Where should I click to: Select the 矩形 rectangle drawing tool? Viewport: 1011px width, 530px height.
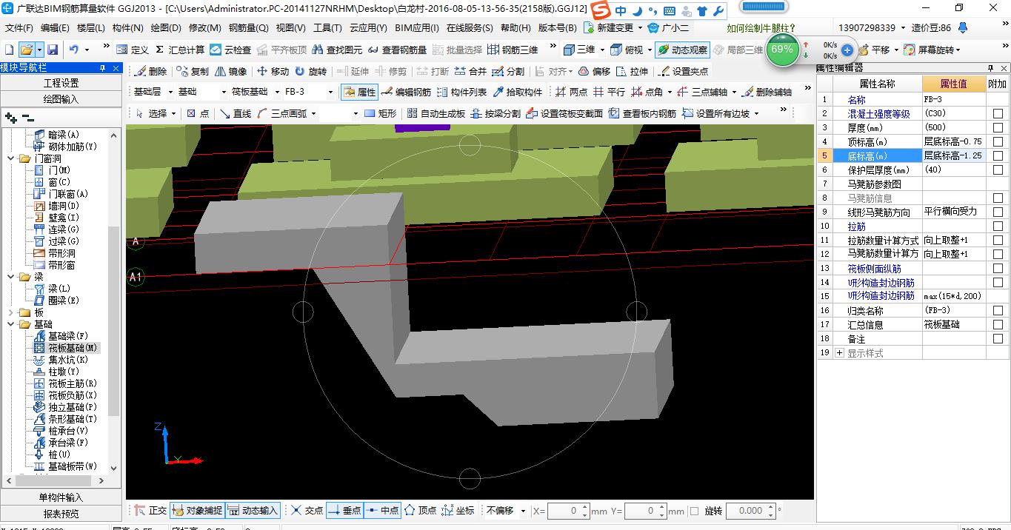(x=381, y=113)
